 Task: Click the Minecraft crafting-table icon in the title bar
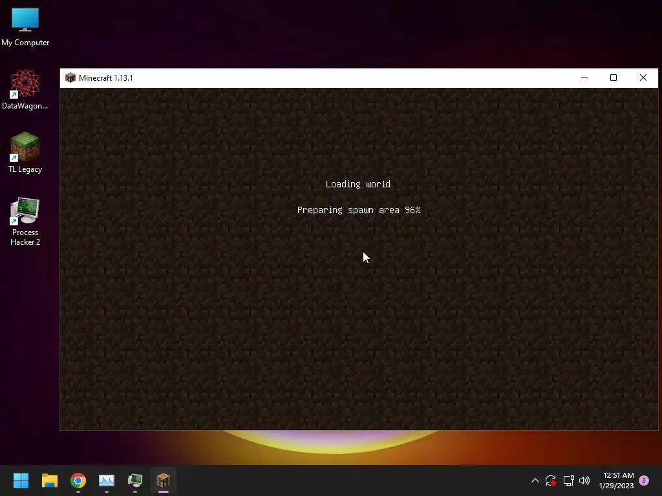70,77
